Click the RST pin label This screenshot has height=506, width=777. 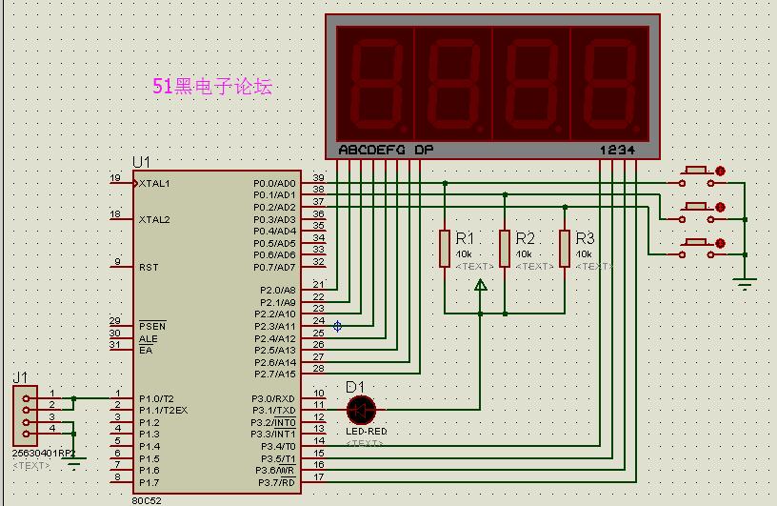(x=149, y=268)
